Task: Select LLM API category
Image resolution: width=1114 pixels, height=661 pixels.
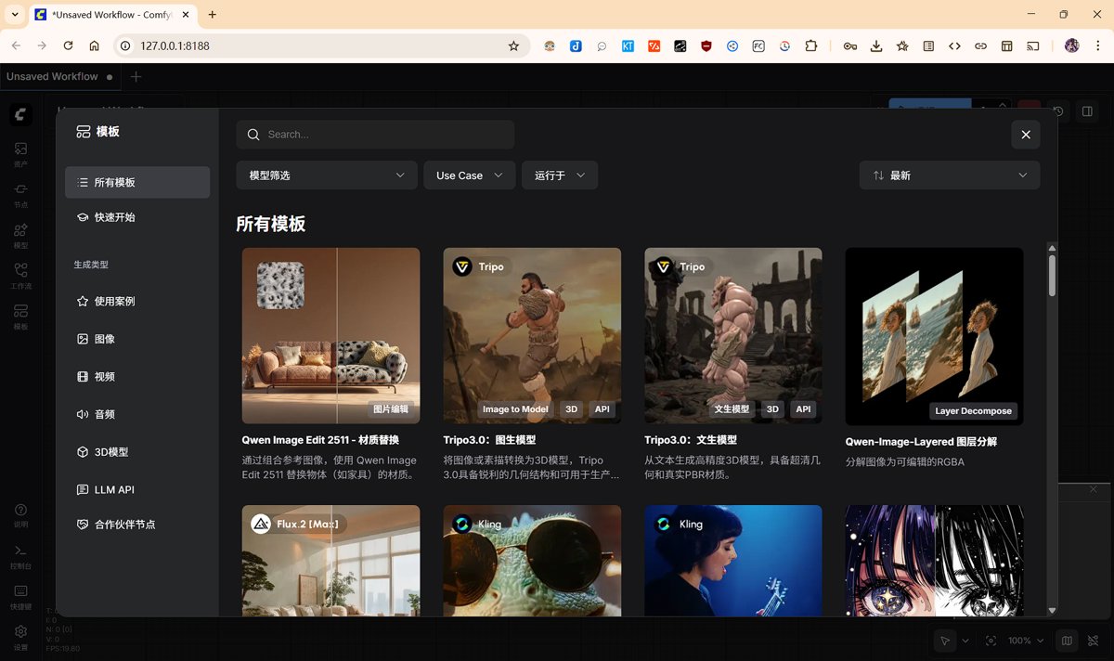Action: tap(137, 489)
